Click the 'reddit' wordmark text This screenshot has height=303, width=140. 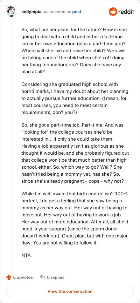[x=126, y=12]
